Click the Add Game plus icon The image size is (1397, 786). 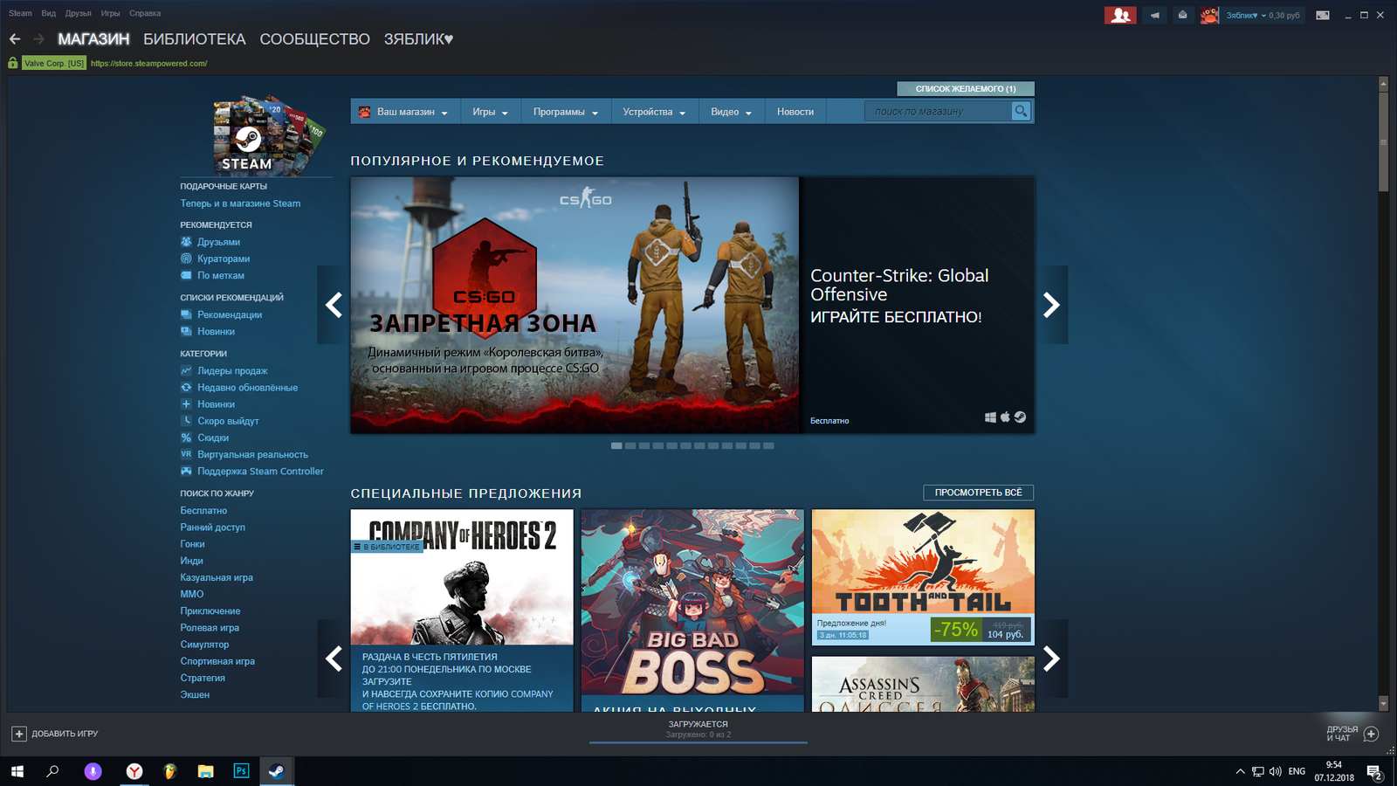(x=19, y=734)
